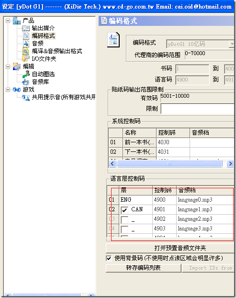
Task: Select the 共用提示音 speaker icon
Action: click(x=26, y=97)
